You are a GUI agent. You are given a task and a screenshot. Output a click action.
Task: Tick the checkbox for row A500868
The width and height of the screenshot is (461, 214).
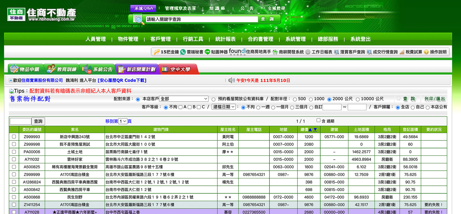pyautogui.click(x=14, y=197)
